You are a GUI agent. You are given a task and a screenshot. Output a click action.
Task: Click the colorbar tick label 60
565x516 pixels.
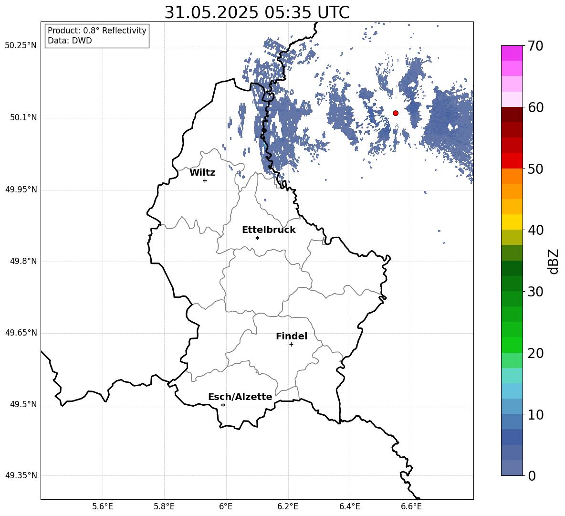[x=535, y=107]
